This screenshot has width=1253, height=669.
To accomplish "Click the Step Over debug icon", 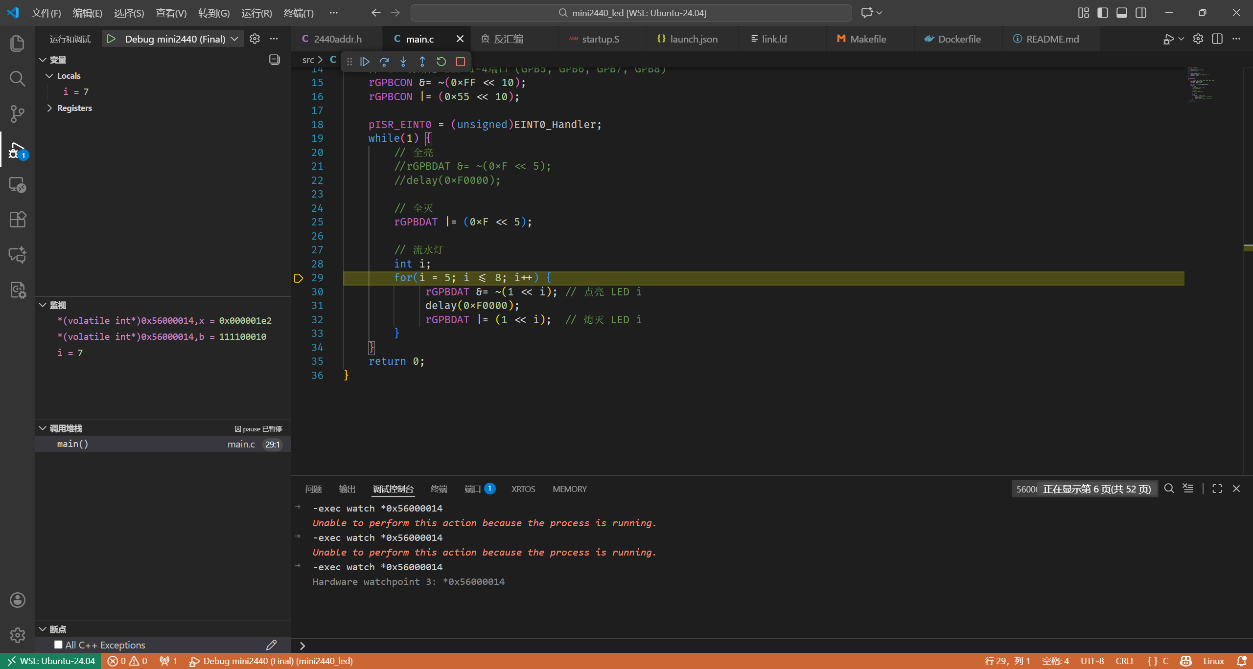I will pyautogui.click(x=384, y=62).
